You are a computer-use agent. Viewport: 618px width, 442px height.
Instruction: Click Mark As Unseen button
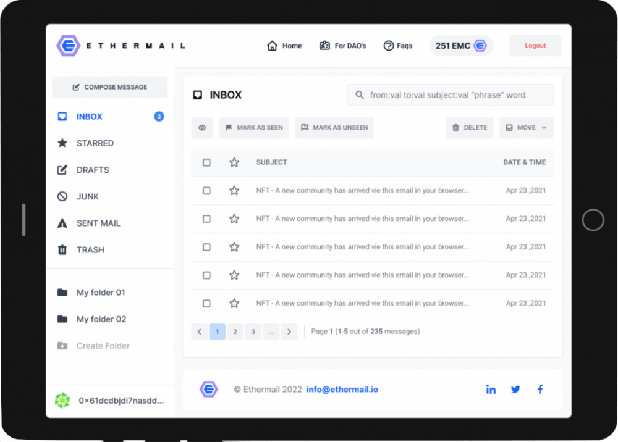[334, 128]
